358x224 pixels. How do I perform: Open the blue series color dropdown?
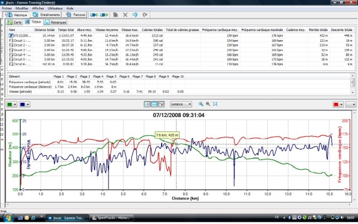(24, 105)
